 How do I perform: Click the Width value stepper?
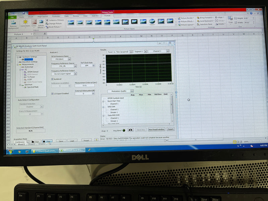coord(254,22)
